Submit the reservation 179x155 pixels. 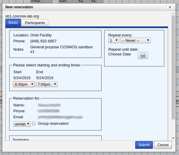pyautogui.click(x=144, y=145)
